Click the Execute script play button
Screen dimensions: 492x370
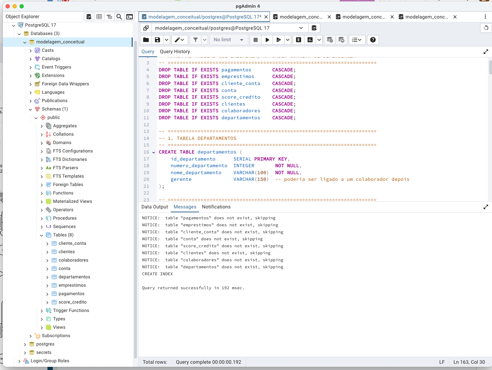tap(267, 40)
